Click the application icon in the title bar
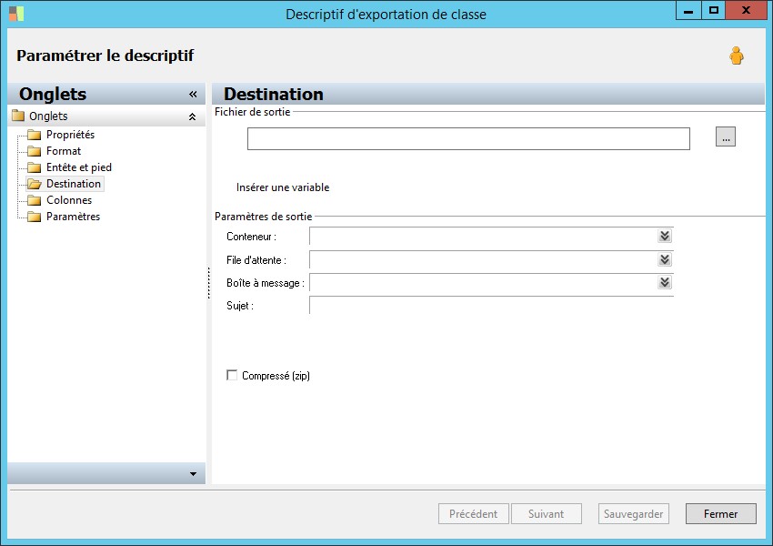Screen dimensions: 773x546 pyautogui.click(x=16, y=14)
